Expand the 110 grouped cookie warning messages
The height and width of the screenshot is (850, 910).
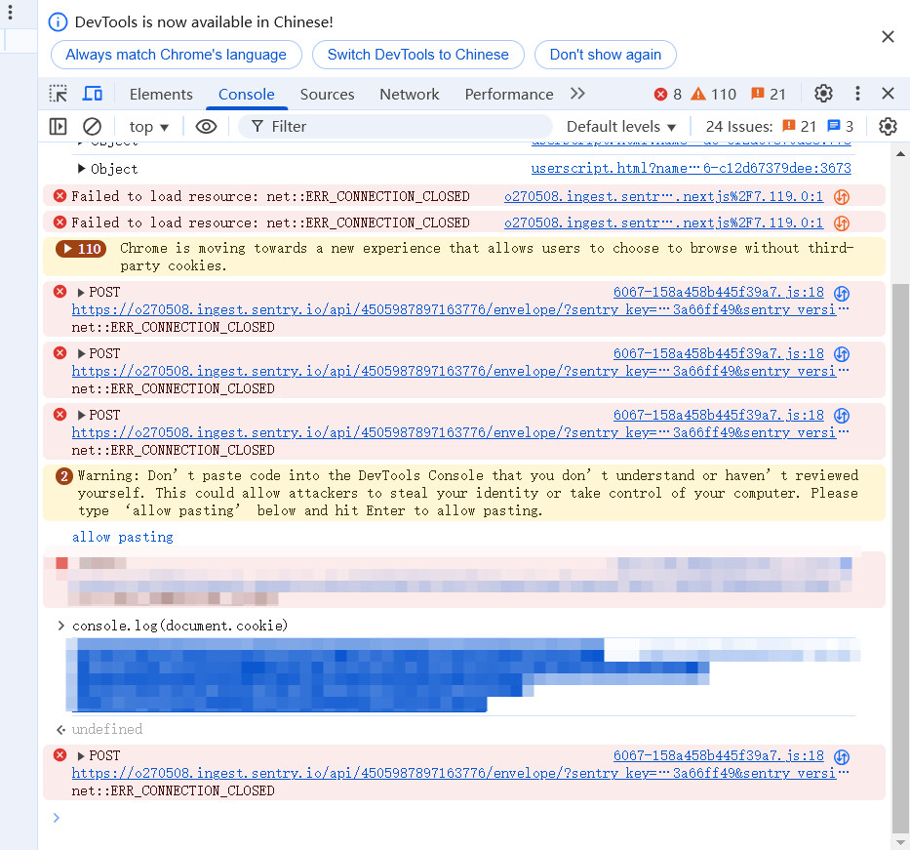pyautogui.click(x=81, y=249)
